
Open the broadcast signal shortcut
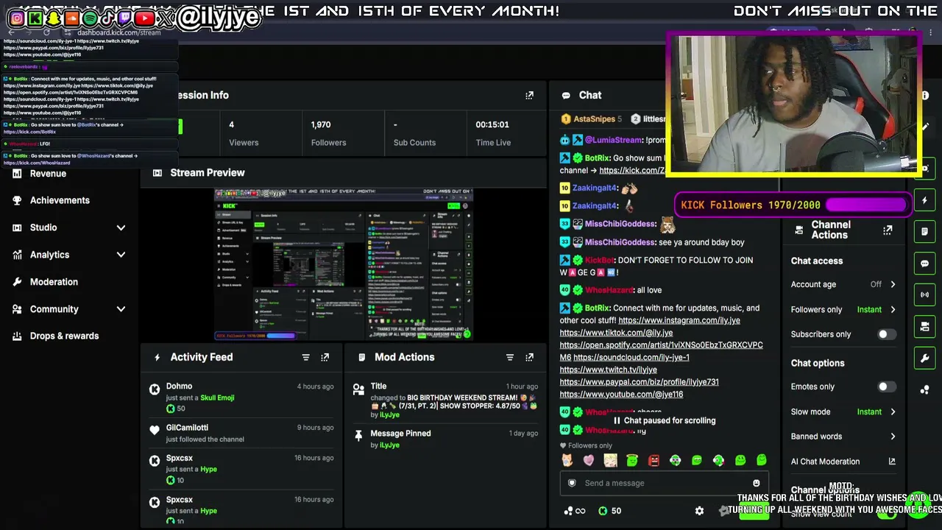pos(925,294)
